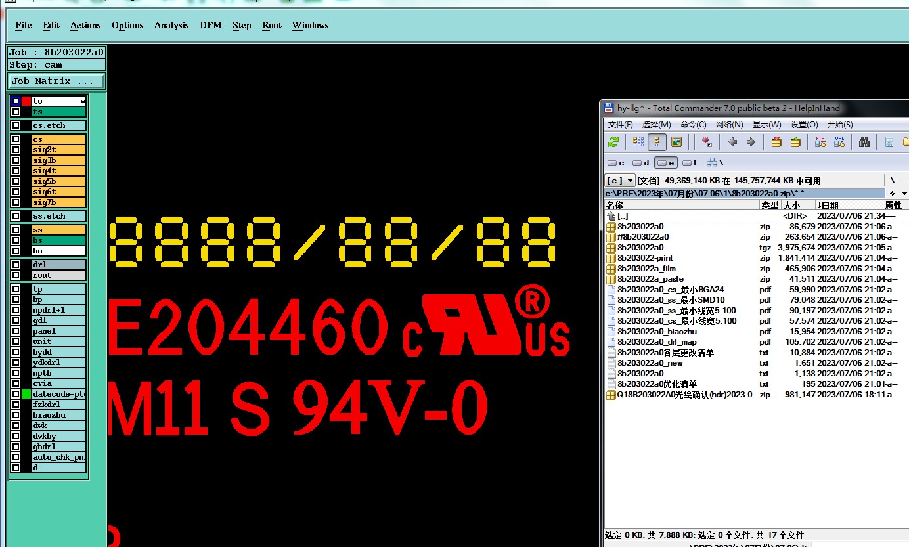Go back with the left arrow icon
The height and width of the screenshot is (547, 909).
pos(732,142)
